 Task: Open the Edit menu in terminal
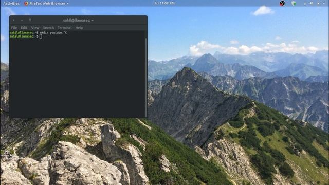pyautogui.click(x=24, y=27)
